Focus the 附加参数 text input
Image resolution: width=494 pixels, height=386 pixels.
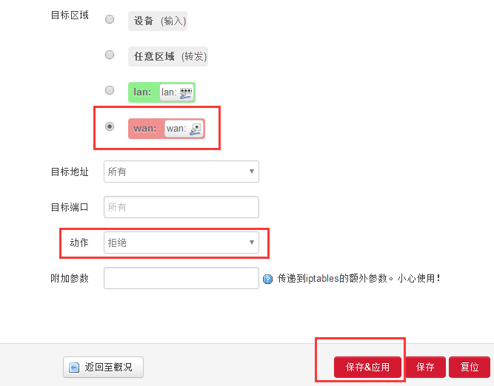click(x=181, y=278)
